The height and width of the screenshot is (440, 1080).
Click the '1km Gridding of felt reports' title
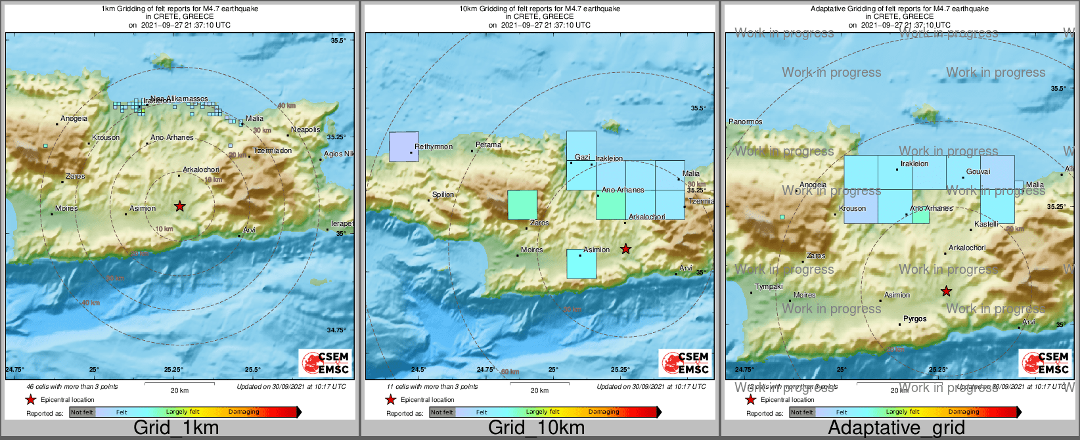pos(179,9)
